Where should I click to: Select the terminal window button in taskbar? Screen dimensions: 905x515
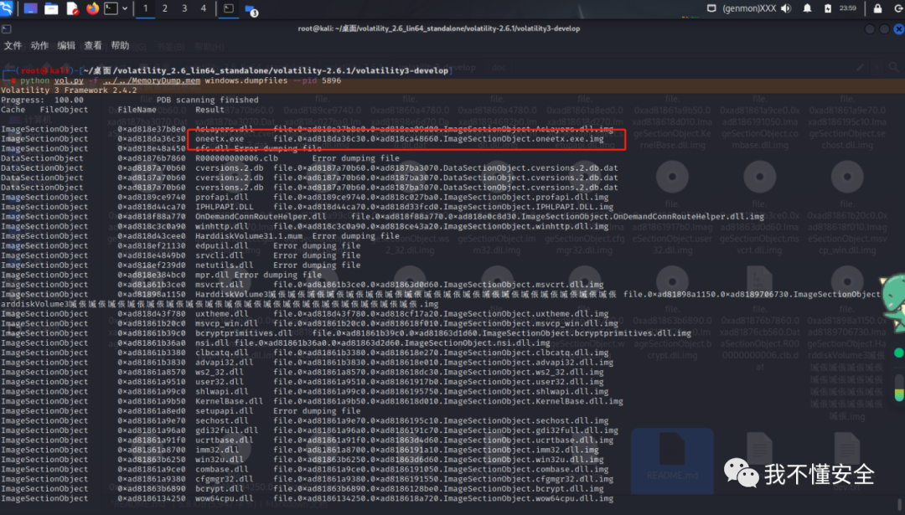tap(229, 8)
